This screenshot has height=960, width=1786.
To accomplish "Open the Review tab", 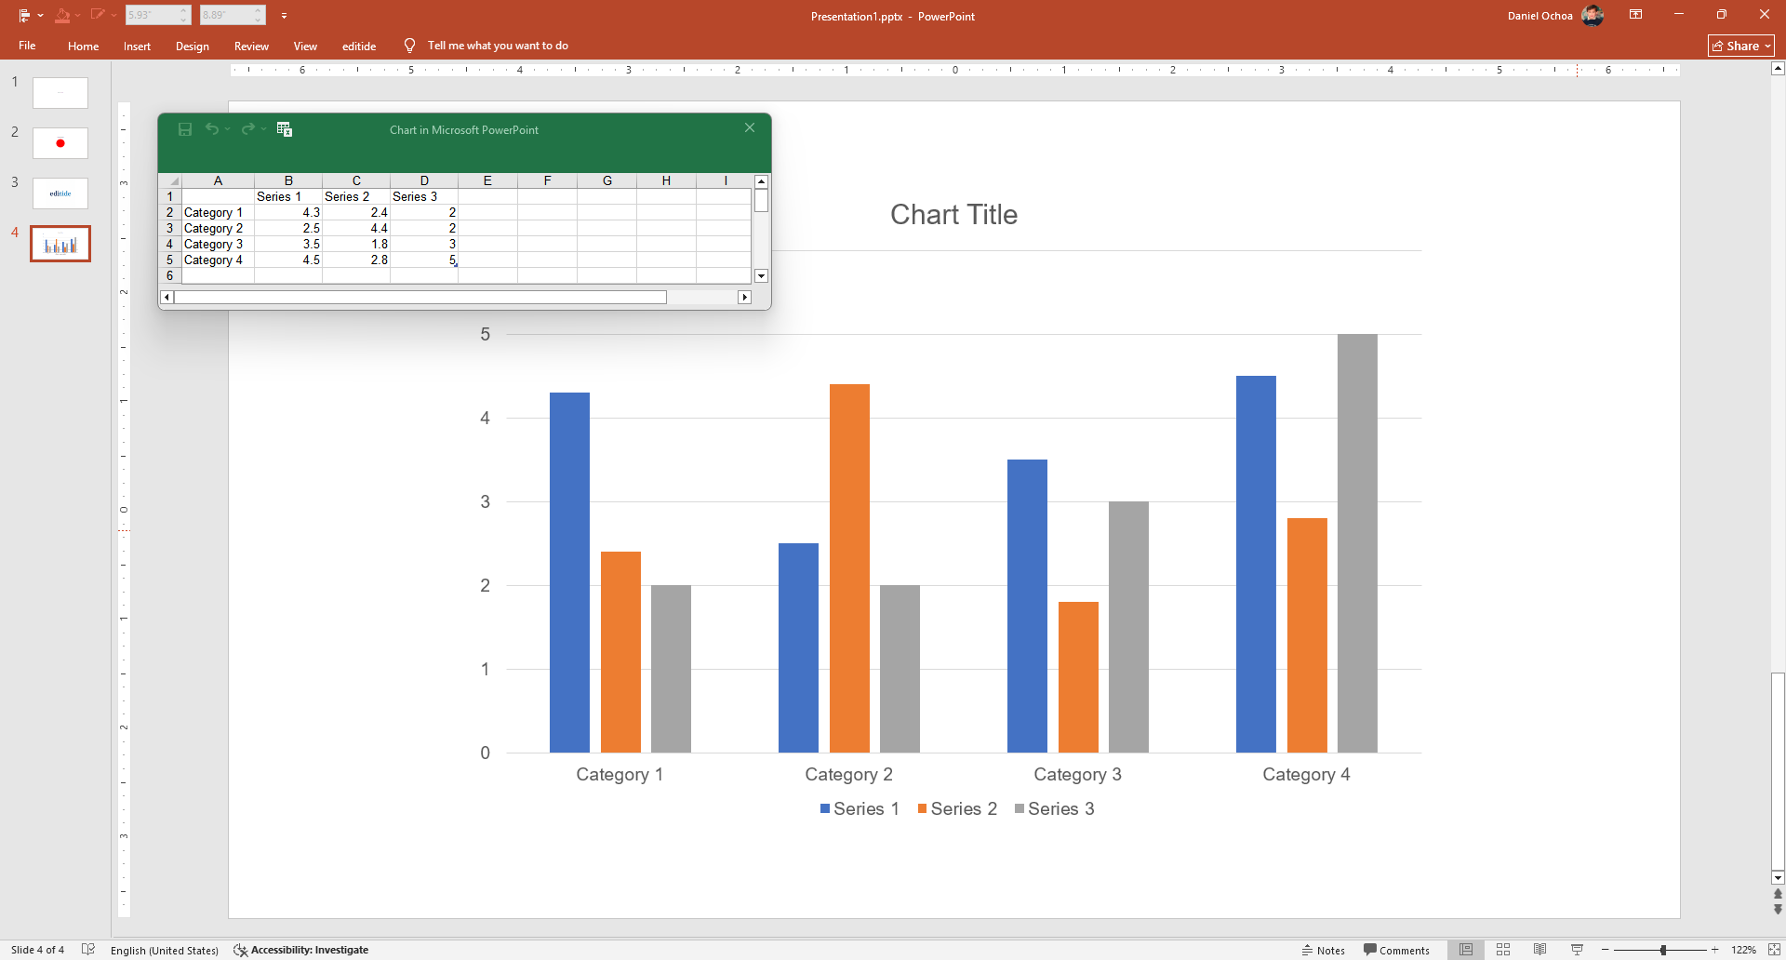I will coord(251,46).
